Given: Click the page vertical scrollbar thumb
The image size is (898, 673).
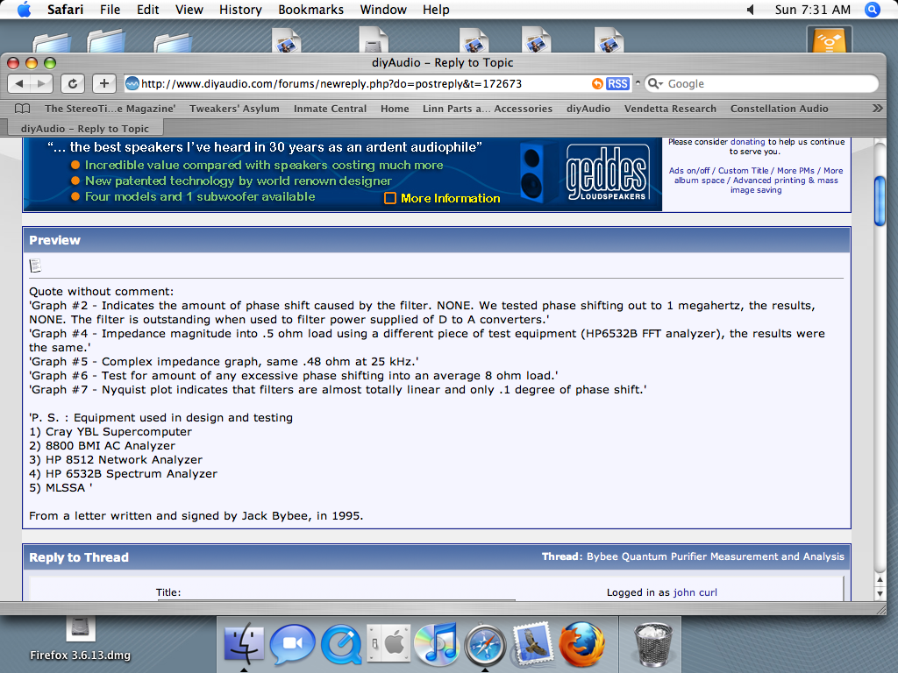Looking at the screenshot, I should (880, 202).
